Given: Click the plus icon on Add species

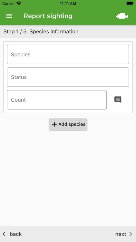Looking at the screenshot, I should [x=54, y=124].
